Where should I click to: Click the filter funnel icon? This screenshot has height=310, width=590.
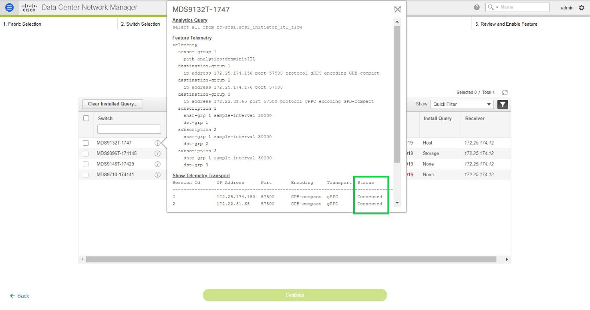(x=502, y=104)
